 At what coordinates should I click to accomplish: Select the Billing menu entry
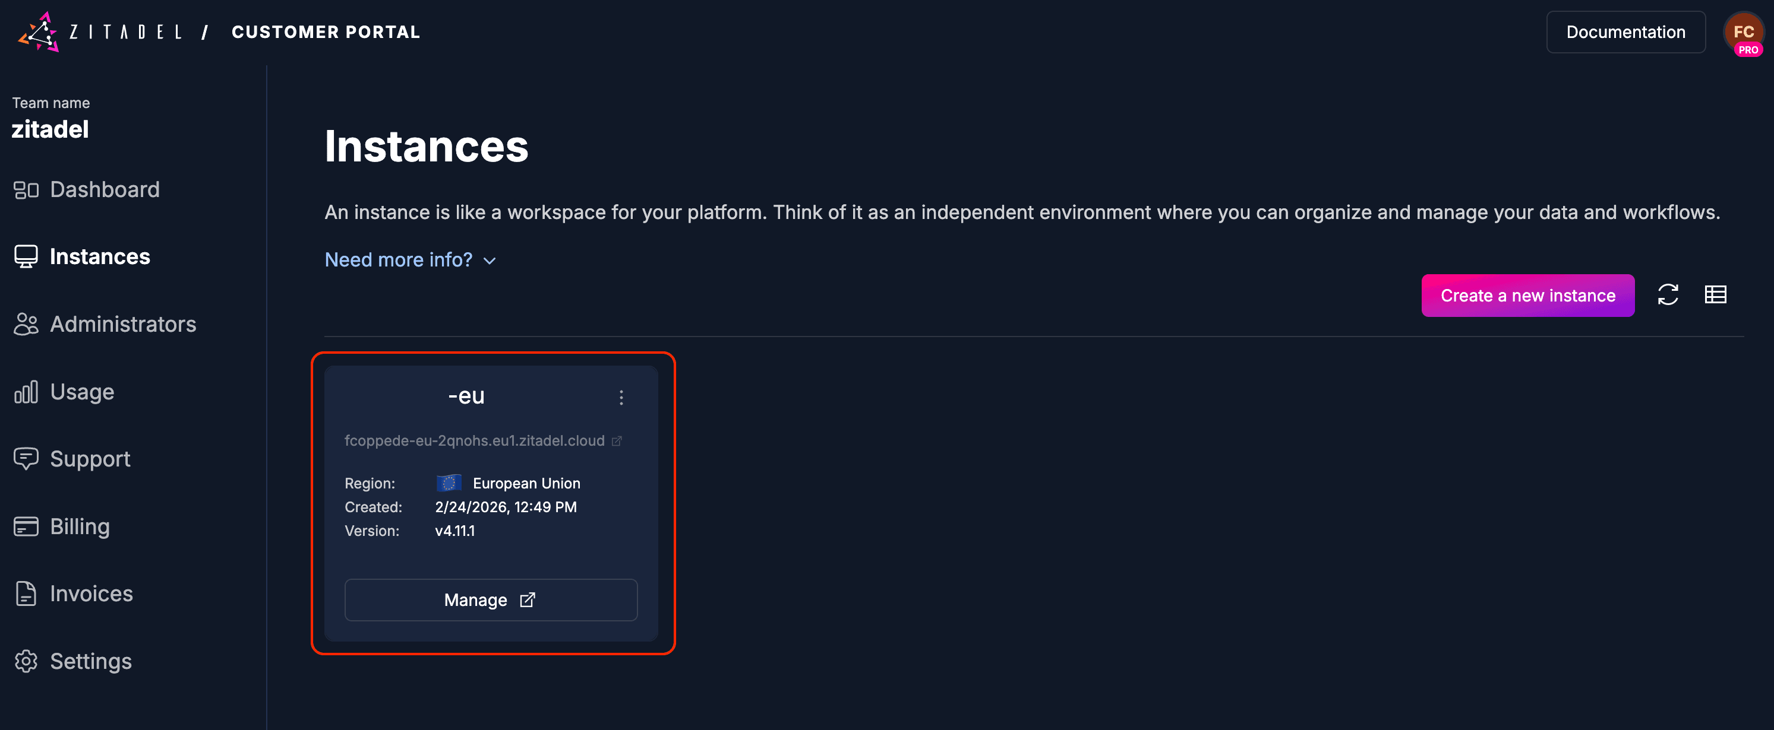pyautogui.click(x=80, y=526)
